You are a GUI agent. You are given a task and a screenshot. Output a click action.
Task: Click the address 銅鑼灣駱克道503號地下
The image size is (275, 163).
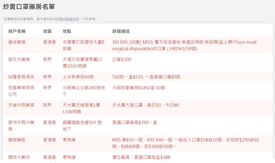tap(82, 126)
